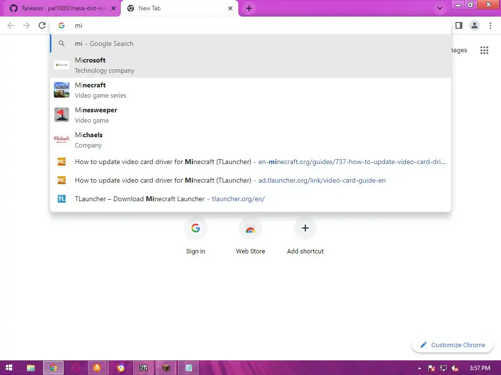This screenshot has width=501, height=375.
Task: Click the 3:57 PM taskbar clock
Action: pos(479,368)
